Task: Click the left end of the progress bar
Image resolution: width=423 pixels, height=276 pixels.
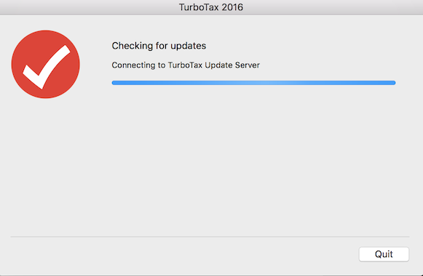Action: [114, 83]
